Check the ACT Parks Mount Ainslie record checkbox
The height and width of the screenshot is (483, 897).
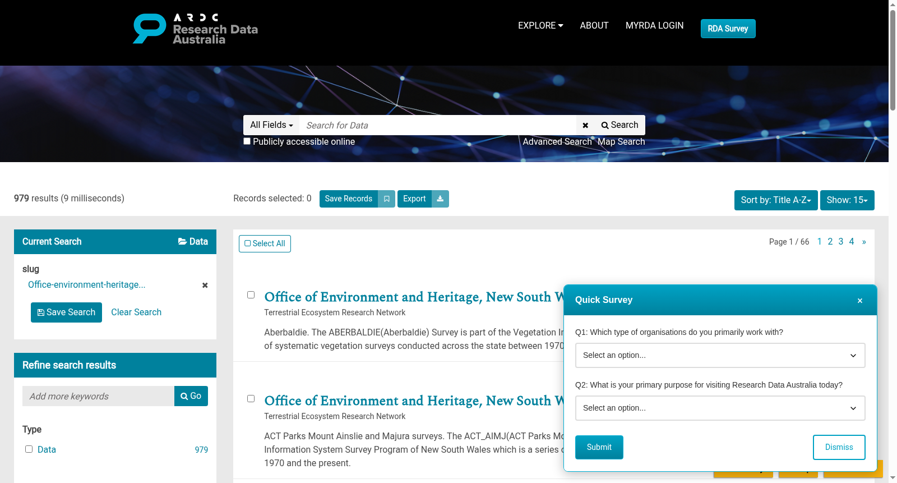click(x=251, y=399)
